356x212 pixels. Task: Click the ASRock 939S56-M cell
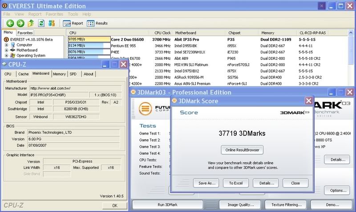pos(189,77)
